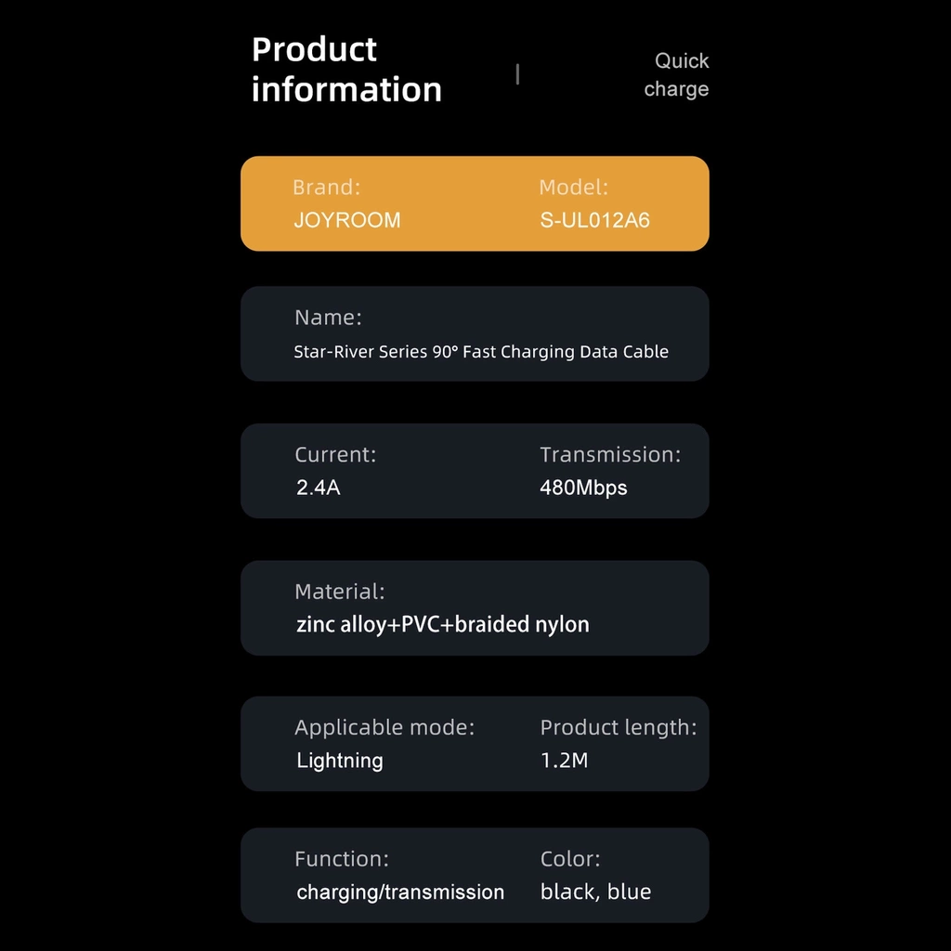The image size is (951, 951).
Task: Select the S-UL012A6 model number
Action: [x=594, y=220]
